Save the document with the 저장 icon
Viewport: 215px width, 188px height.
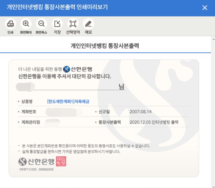(x=57, y=24)
